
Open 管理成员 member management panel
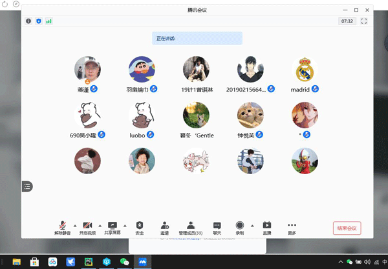191,226
